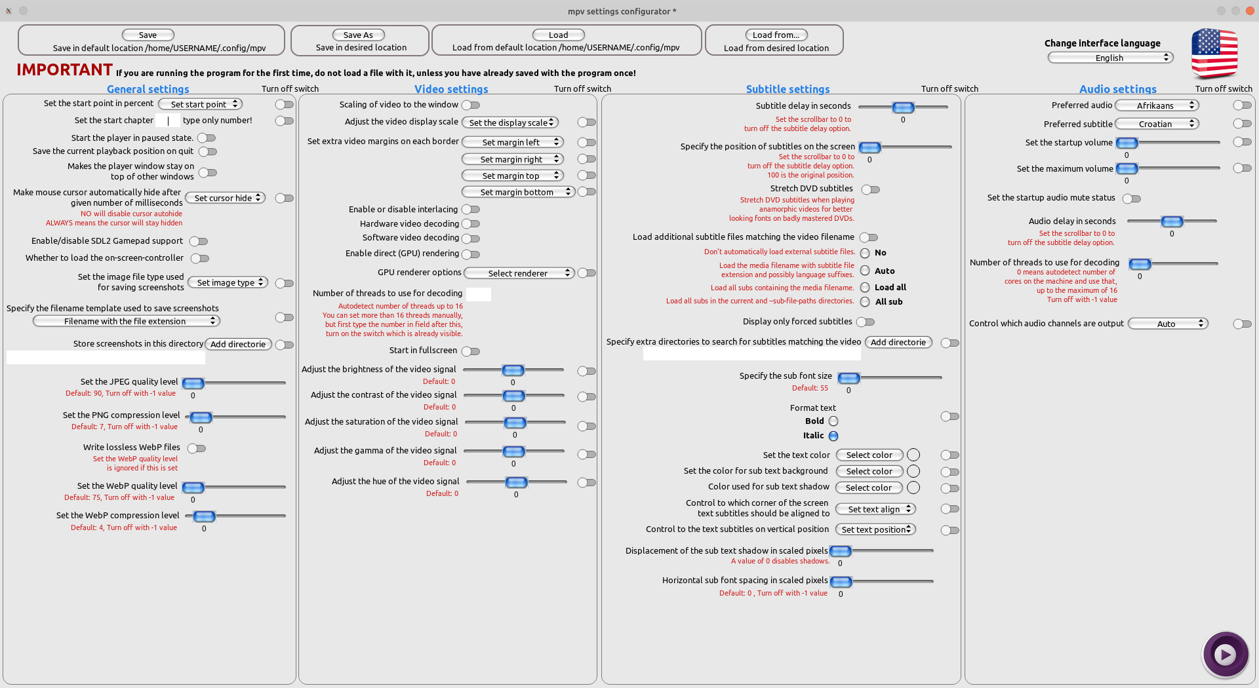Click Select color for the text color
This screenshot has width=1259, height=688.
click(x=869, y=455)
